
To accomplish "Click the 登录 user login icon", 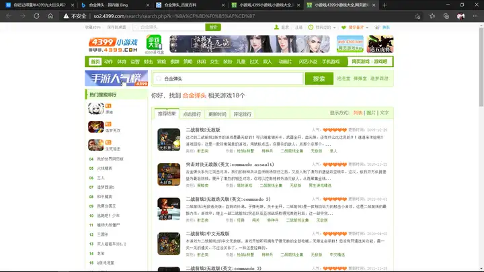I will pos(276,27).
